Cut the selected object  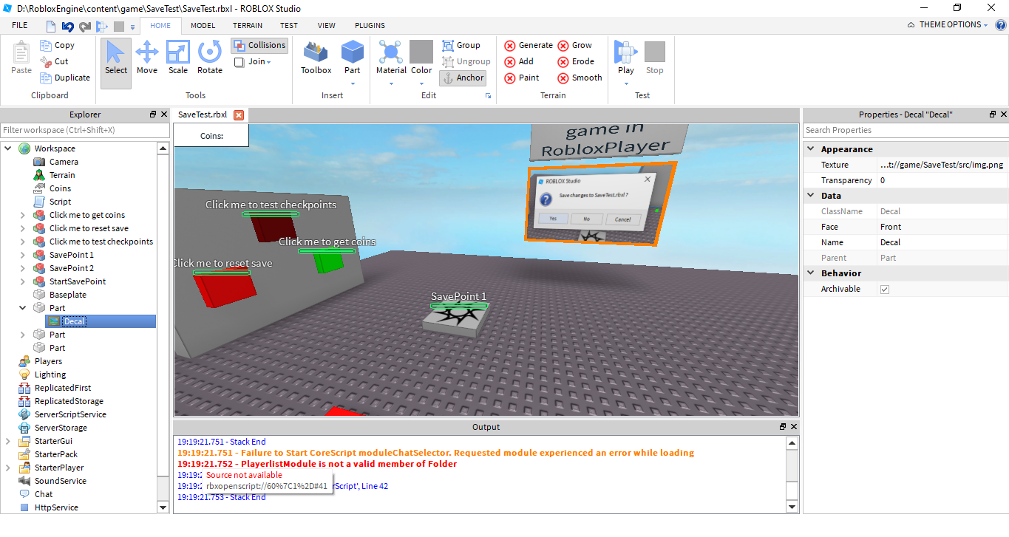click(x=54, y=61)
